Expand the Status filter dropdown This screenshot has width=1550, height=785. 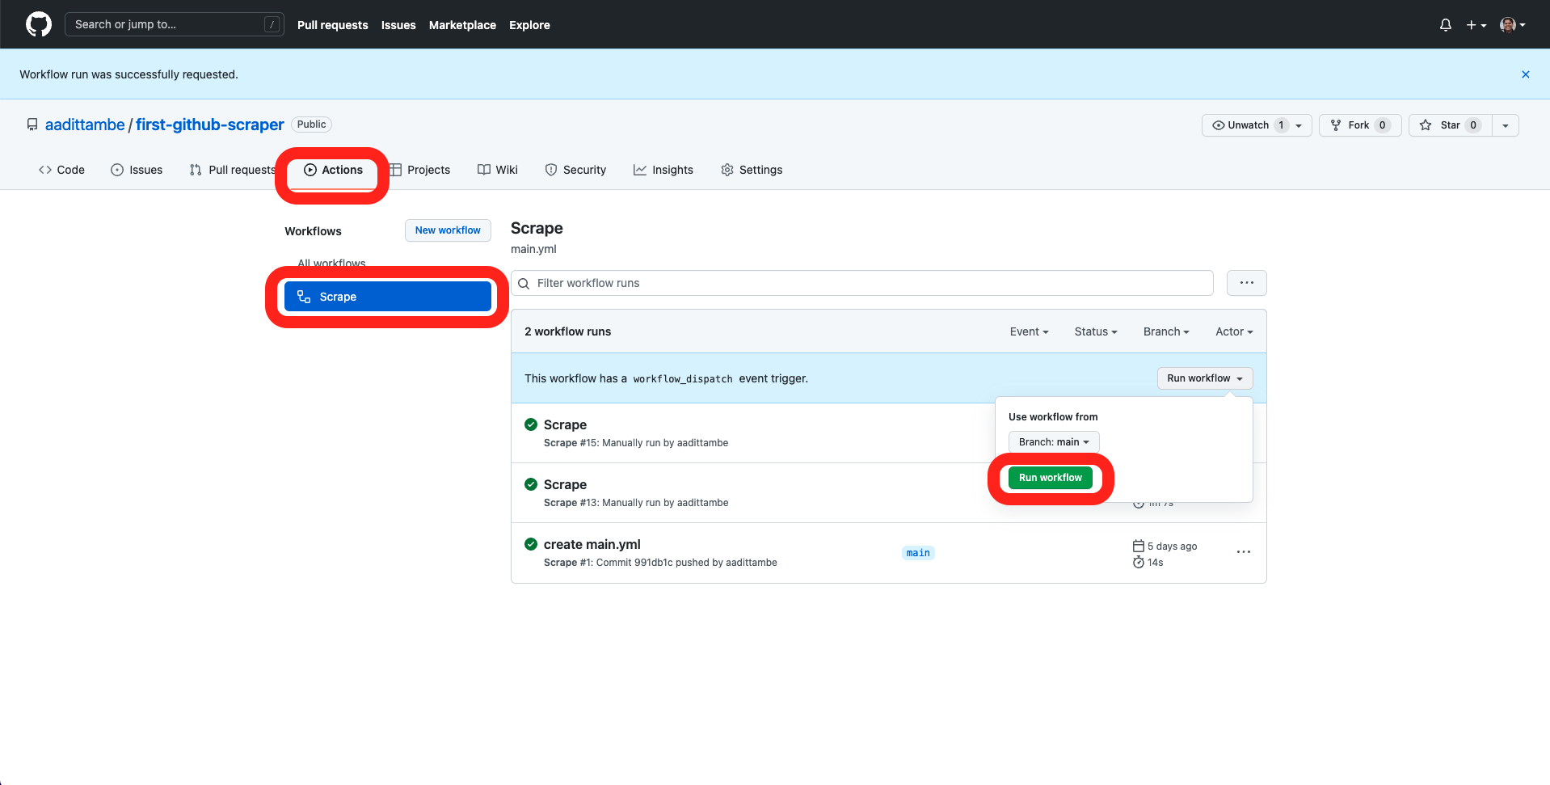tap(1096, 331)
